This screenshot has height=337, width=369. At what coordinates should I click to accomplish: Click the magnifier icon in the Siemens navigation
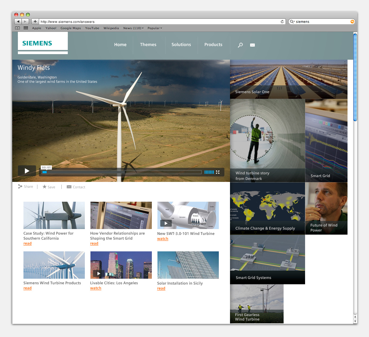tap(240, 45)
